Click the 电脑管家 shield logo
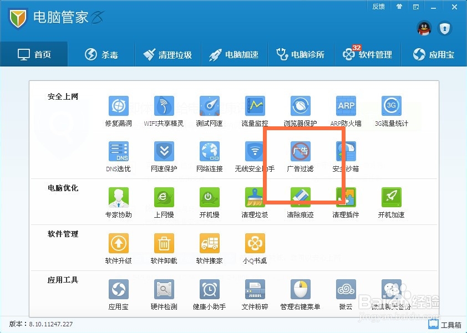Image resolution: width=467 pixels, height=333 pixels. point(18,18)
